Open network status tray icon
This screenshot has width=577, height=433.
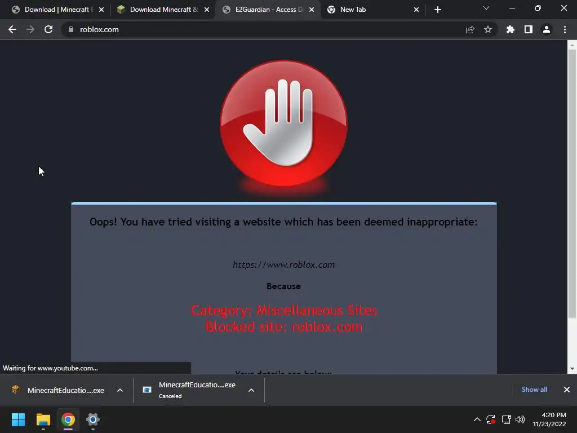507,419
